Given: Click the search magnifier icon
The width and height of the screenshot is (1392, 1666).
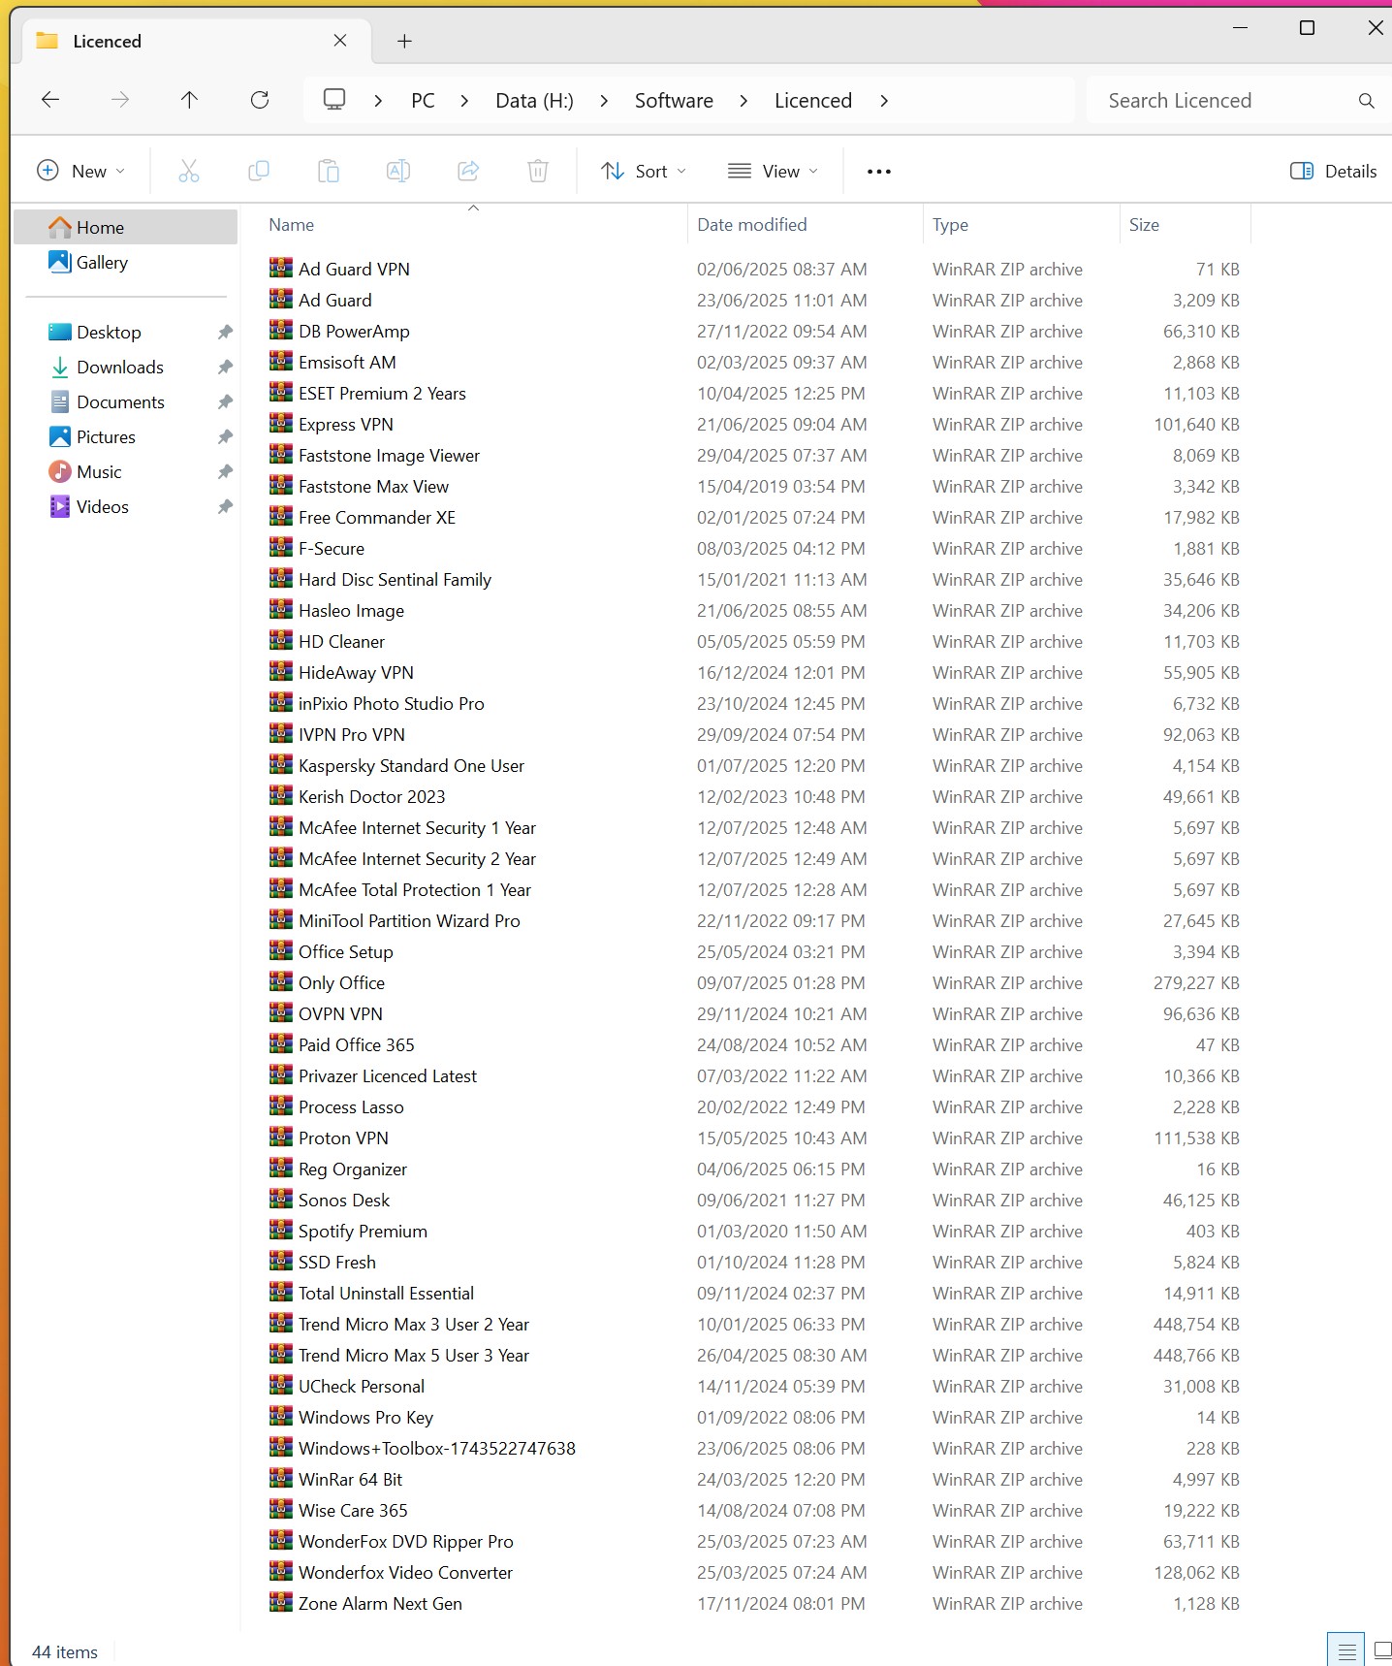Looking at the screenshot, I should pyautogui.click(x=1367, y=101).
